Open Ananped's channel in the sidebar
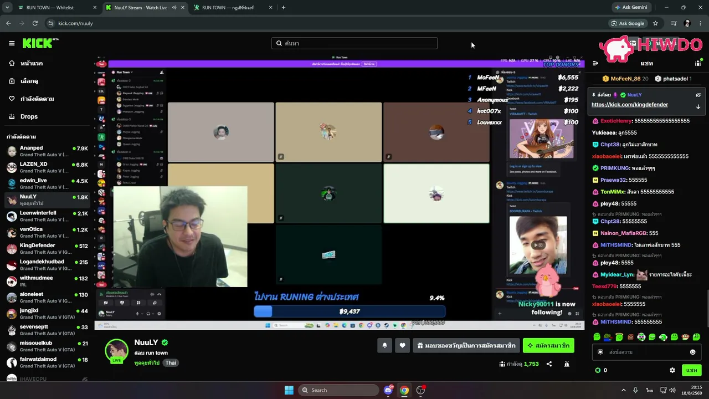 click(47, 151)
